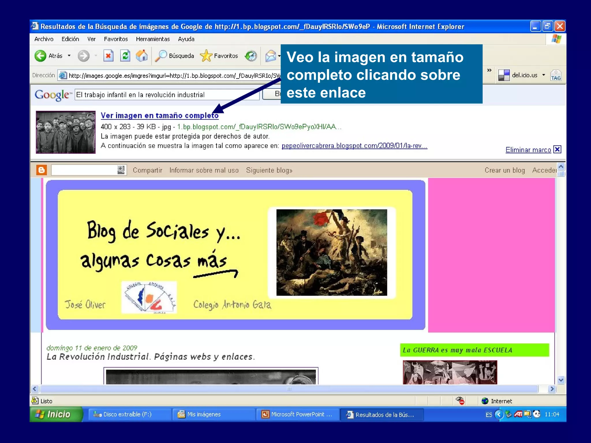Screen dimensions: 591x443
Task: Click Ver imagen en tamaño completo link
Action: click(x=160, y=115)
